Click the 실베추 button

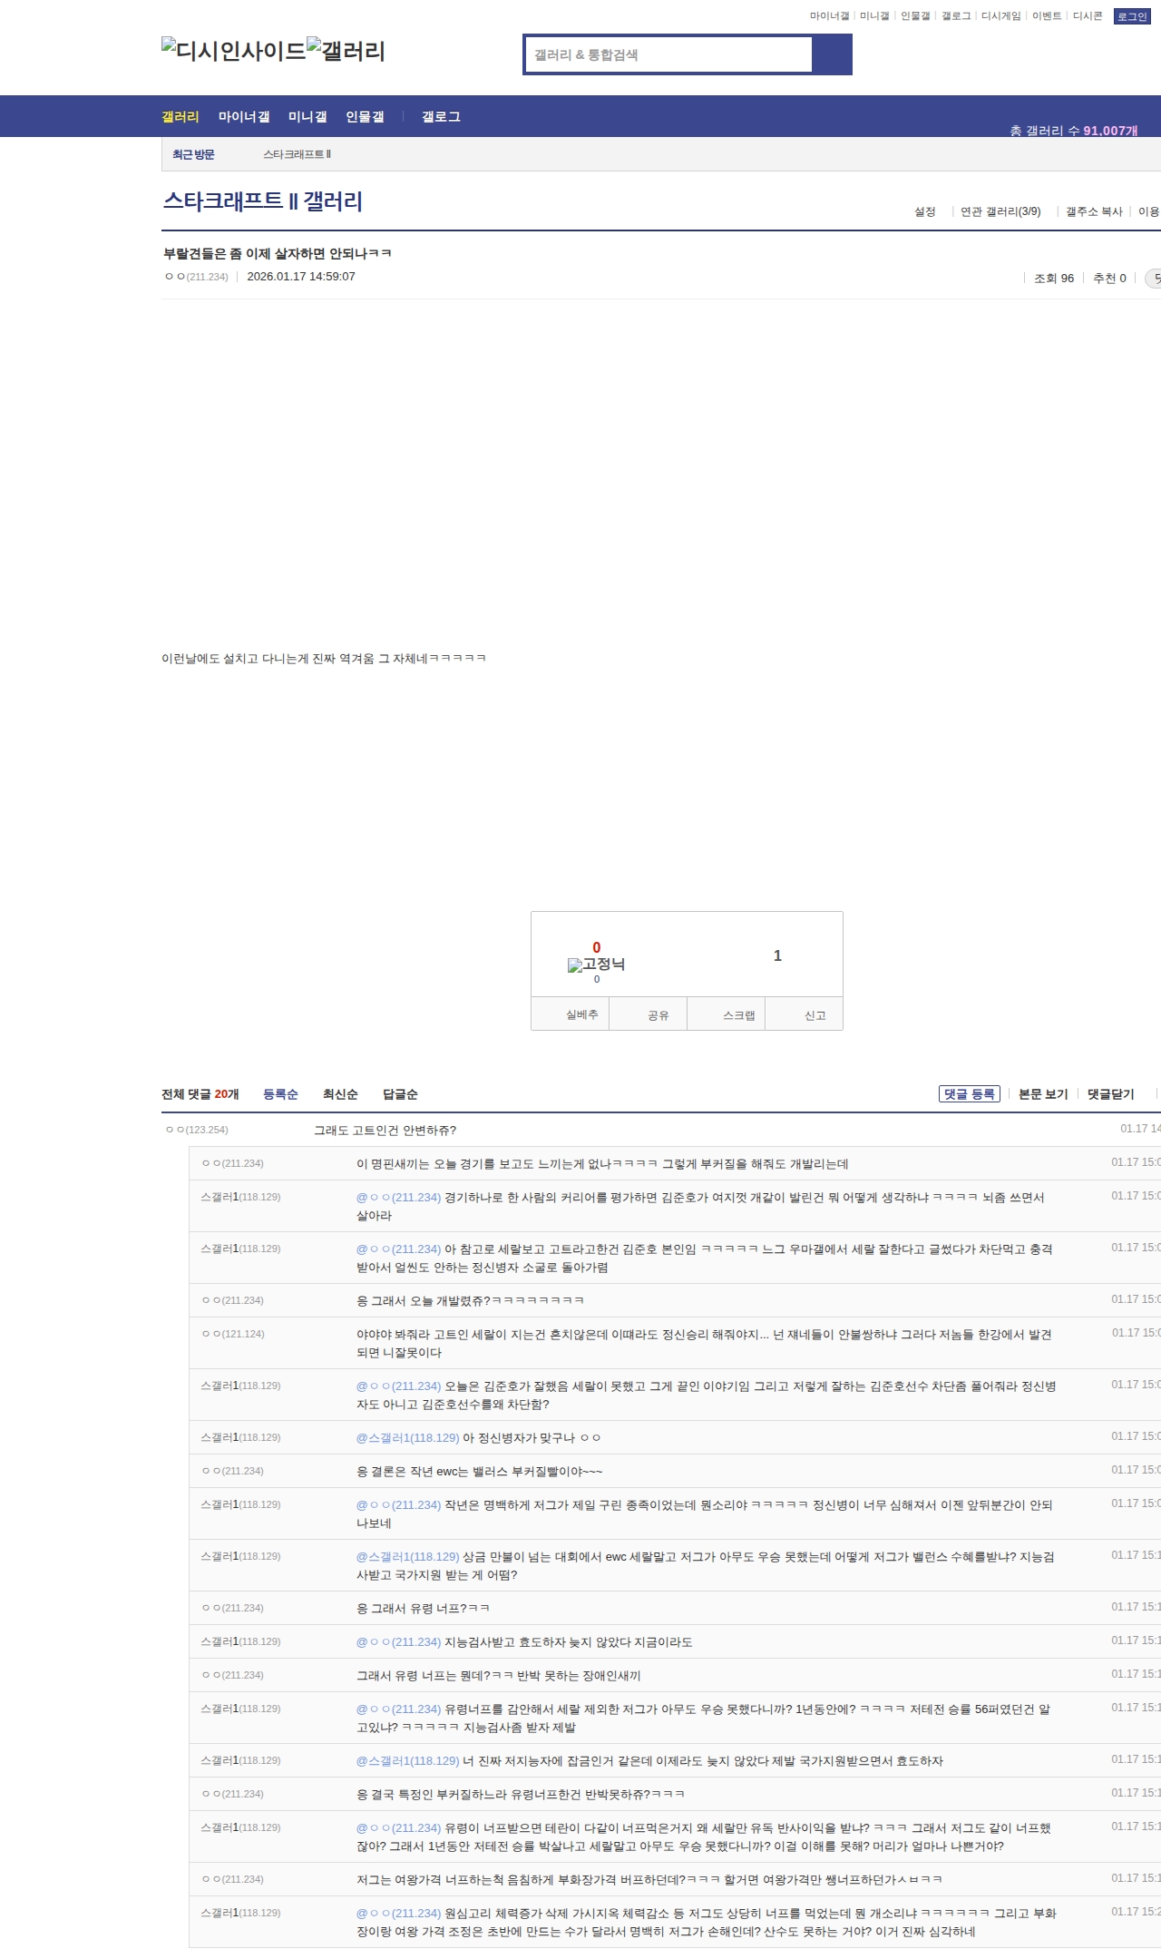pos(571,1014)
